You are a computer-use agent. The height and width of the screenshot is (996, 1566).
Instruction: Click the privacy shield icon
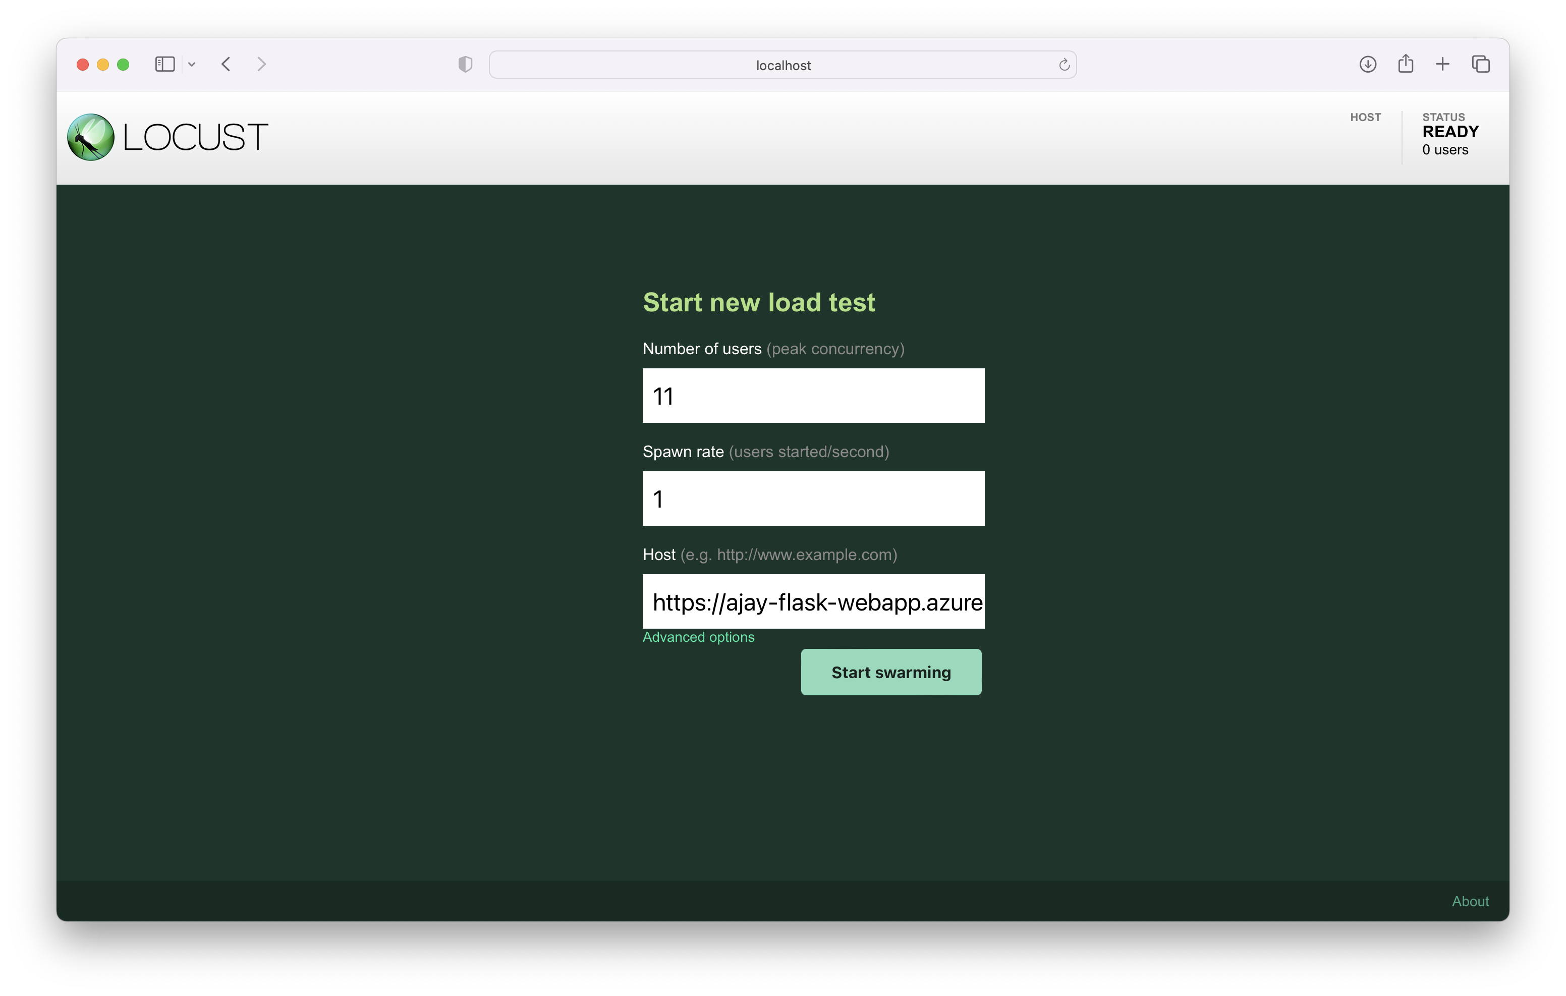(465, 65)
